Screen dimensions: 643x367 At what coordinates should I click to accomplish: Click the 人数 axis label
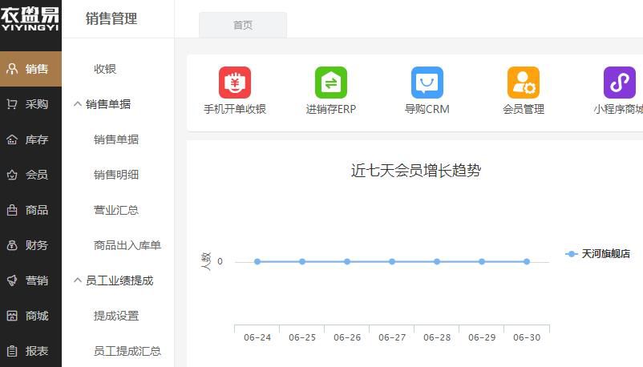pyautogui.click(x=206, y=261)
